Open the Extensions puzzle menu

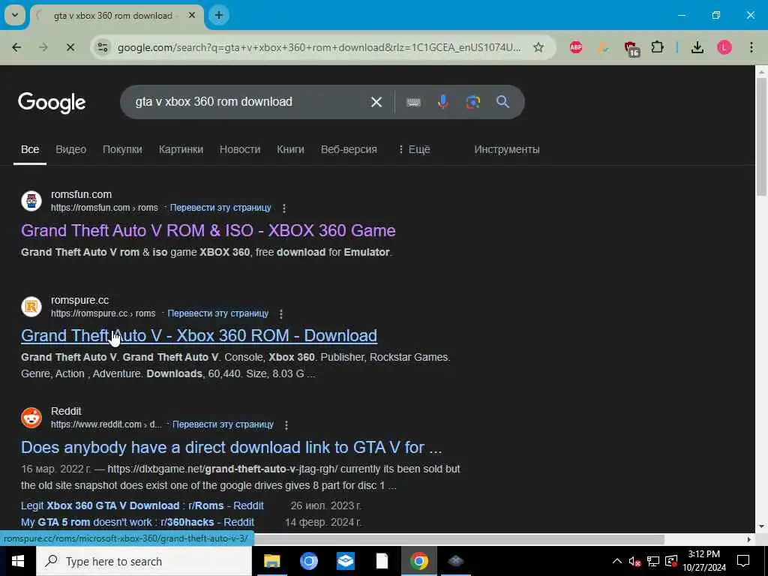point(657,47)
